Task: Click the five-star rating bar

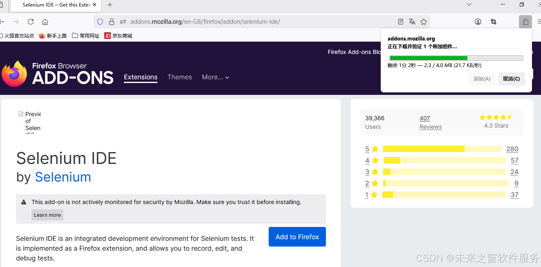Action: click(442, 149)
